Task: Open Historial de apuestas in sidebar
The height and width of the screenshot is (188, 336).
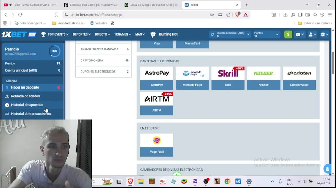Action: tap(33, 105)
